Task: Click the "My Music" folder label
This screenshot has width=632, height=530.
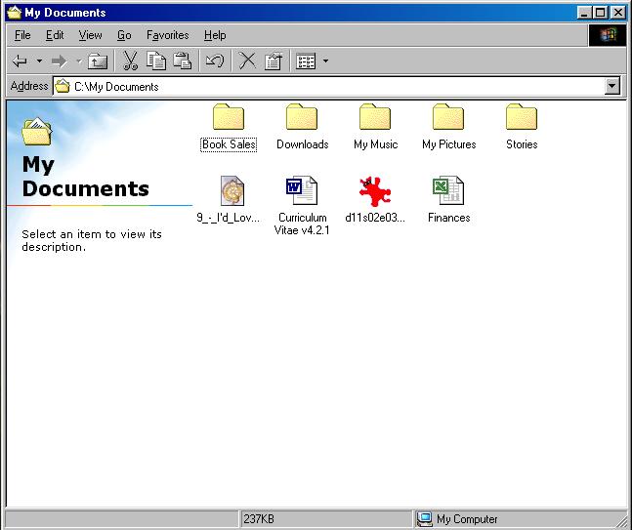Action: pos(376,144)
